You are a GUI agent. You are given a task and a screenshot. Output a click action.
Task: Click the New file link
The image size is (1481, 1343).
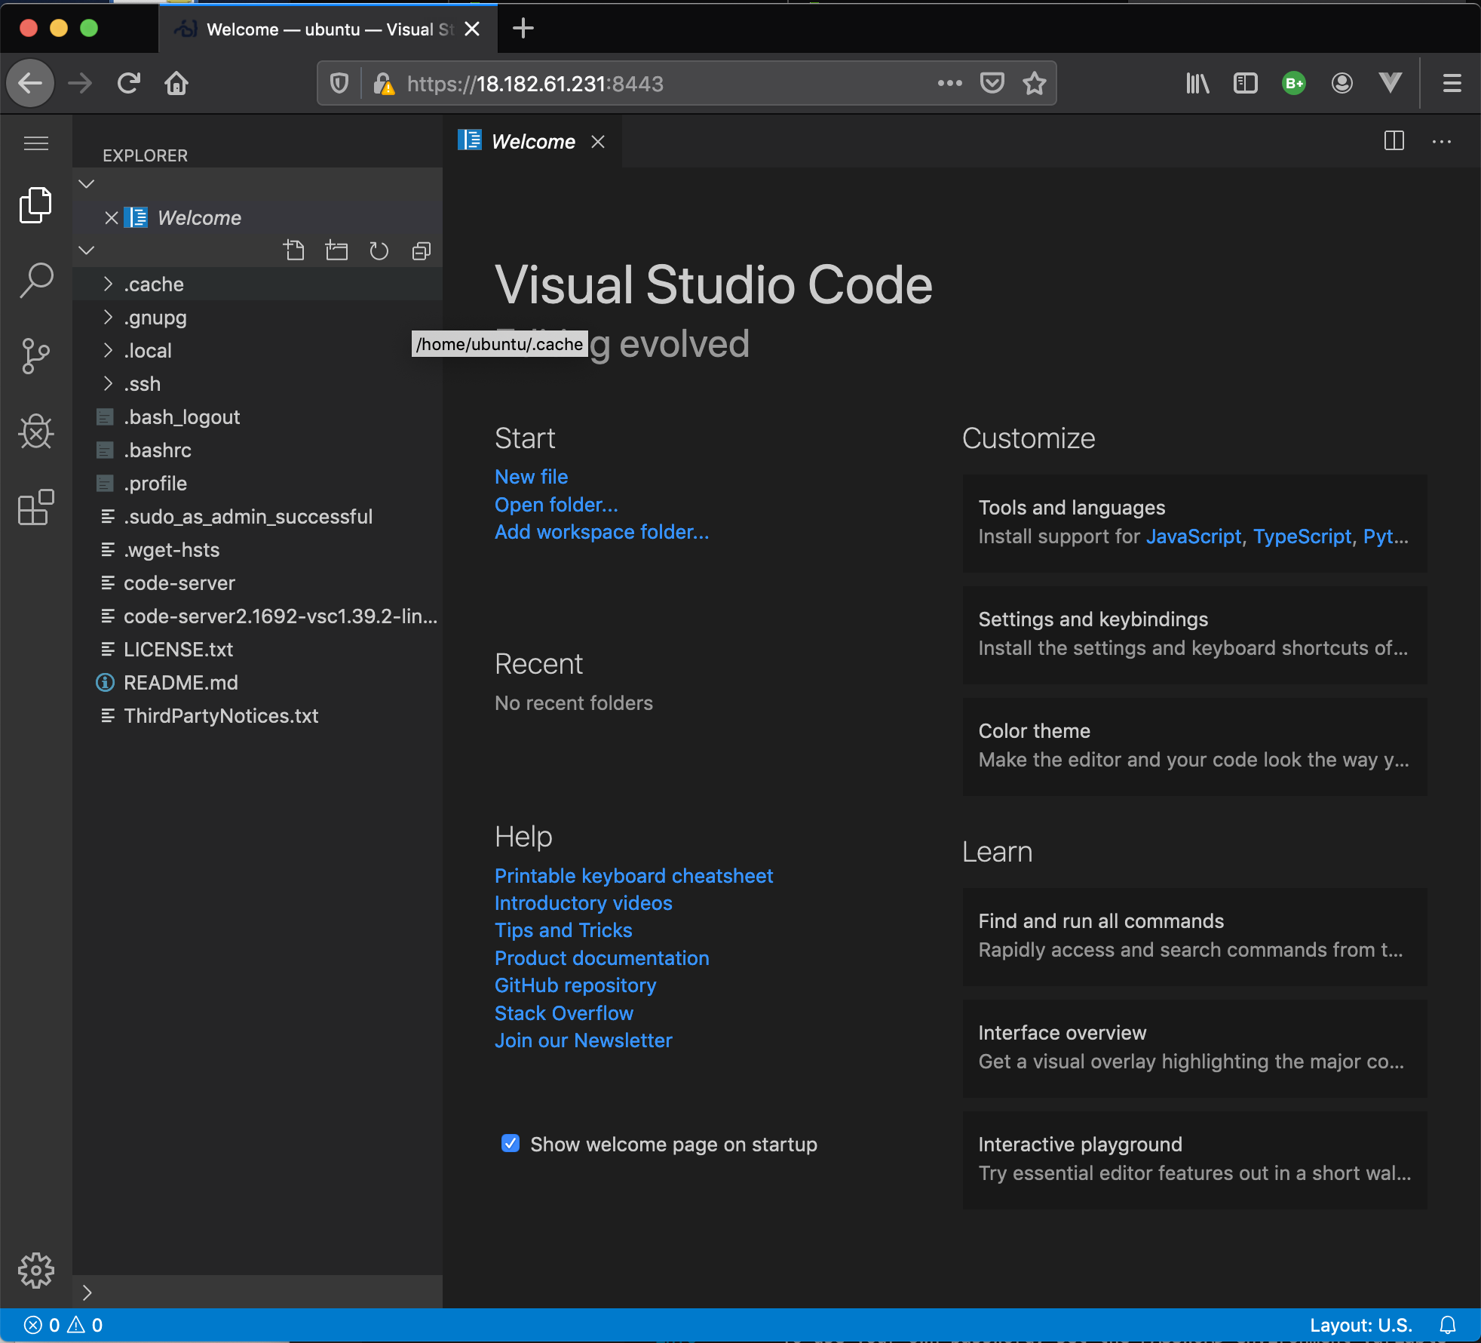(x=531, y=477)
